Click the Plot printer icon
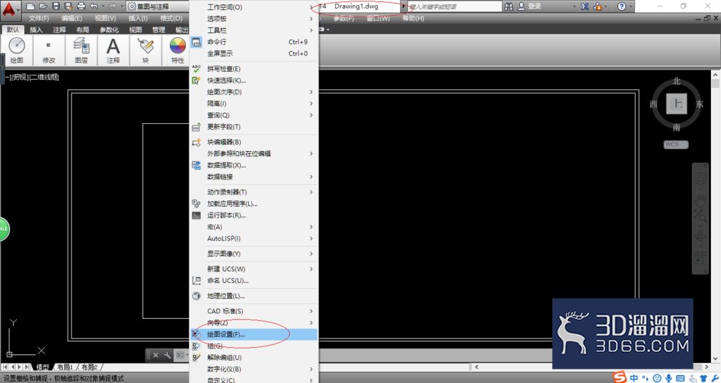This screenshot has width=721, height=383. (81, 6)
